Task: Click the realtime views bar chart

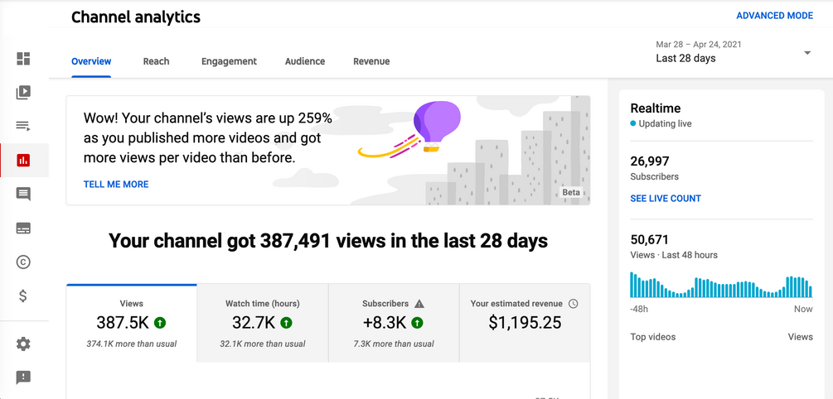Action: [721, 285]
